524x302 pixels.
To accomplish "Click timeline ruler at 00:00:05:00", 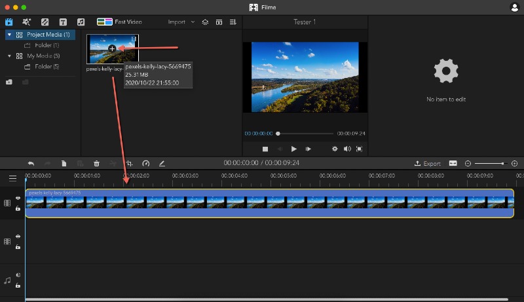I will 284,176.
